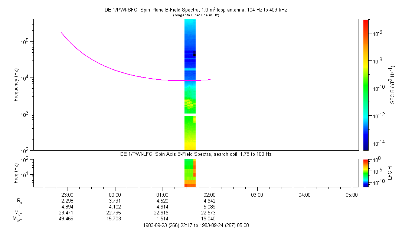
Task: Click the SFC B vertical color bar
Action: coord(366,85)
